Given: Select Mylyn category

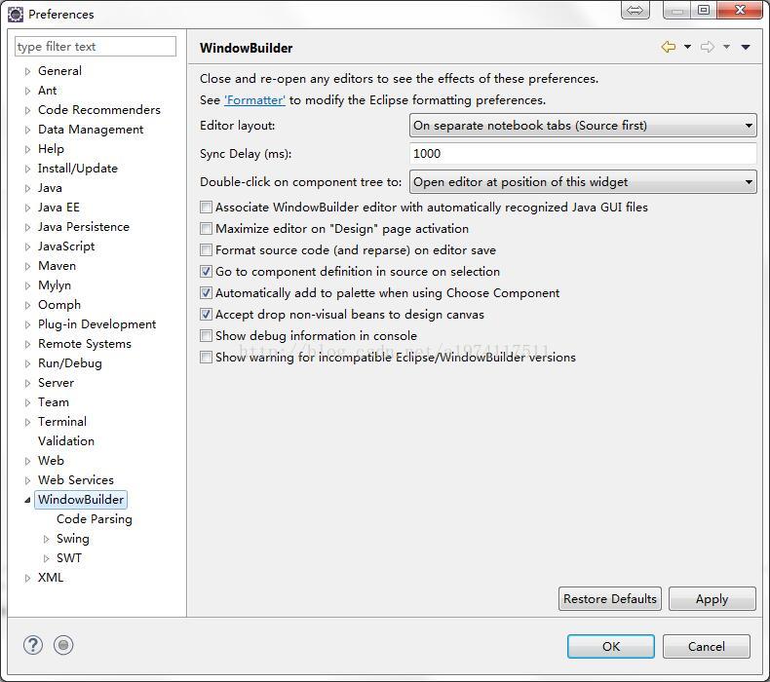Looking at the screenshot, I should point(55,285).
